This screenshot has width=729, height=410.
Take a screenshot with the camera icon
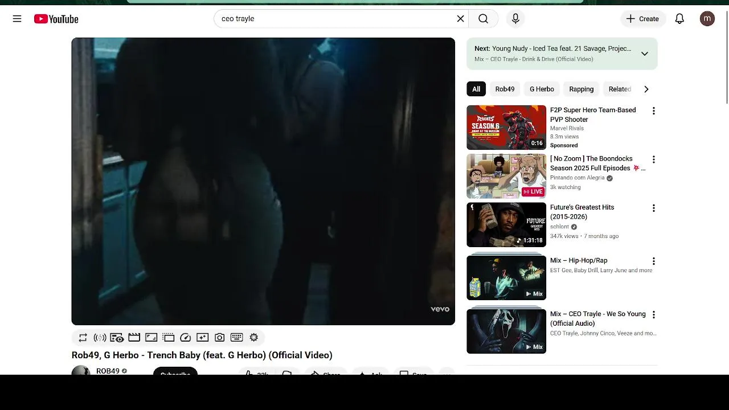[x=219, y=338]
